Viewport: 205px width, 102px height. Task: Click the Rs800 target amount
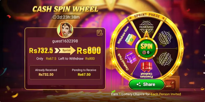(89, 50)
